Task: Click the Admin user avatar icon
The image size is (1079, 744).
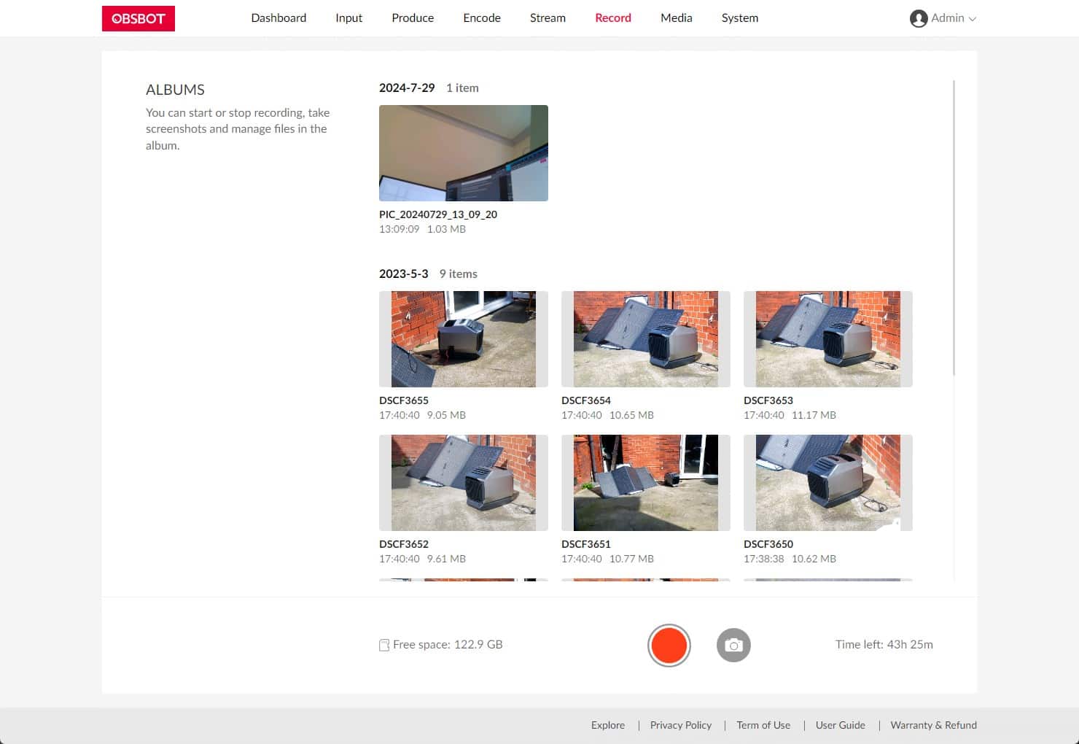Action: tap(918, 18)
